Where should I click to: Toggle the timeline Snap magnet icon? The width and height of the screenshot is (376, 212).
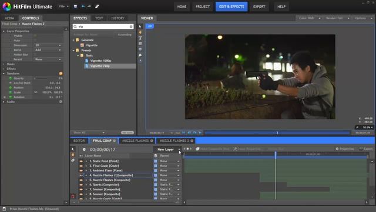73,196
